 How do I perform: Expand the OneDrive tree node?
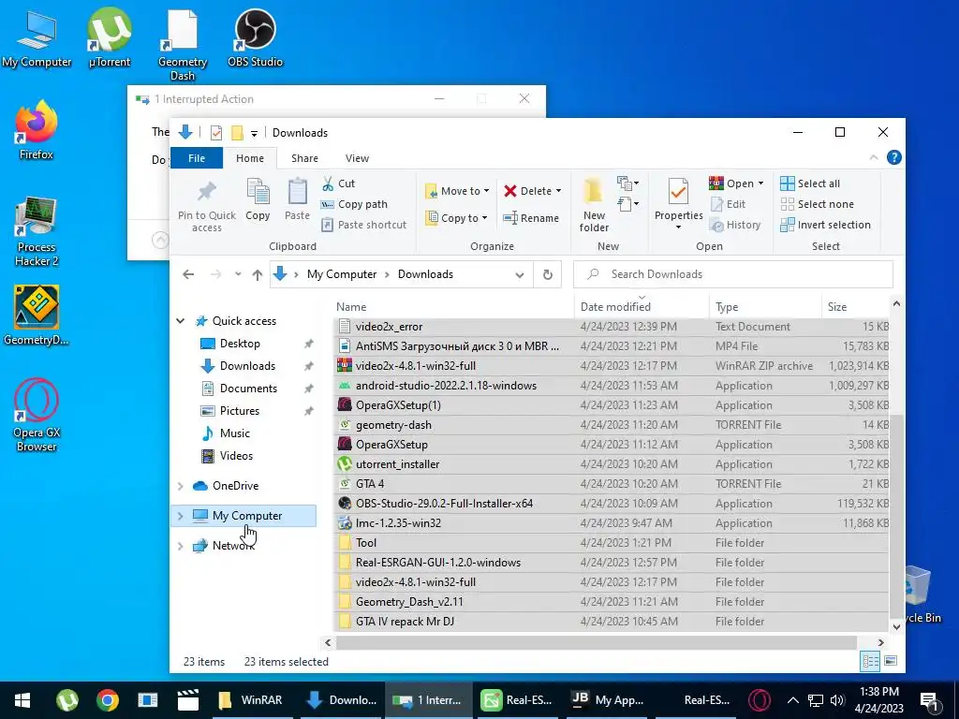pyautogui.click(x=181, y=486)
